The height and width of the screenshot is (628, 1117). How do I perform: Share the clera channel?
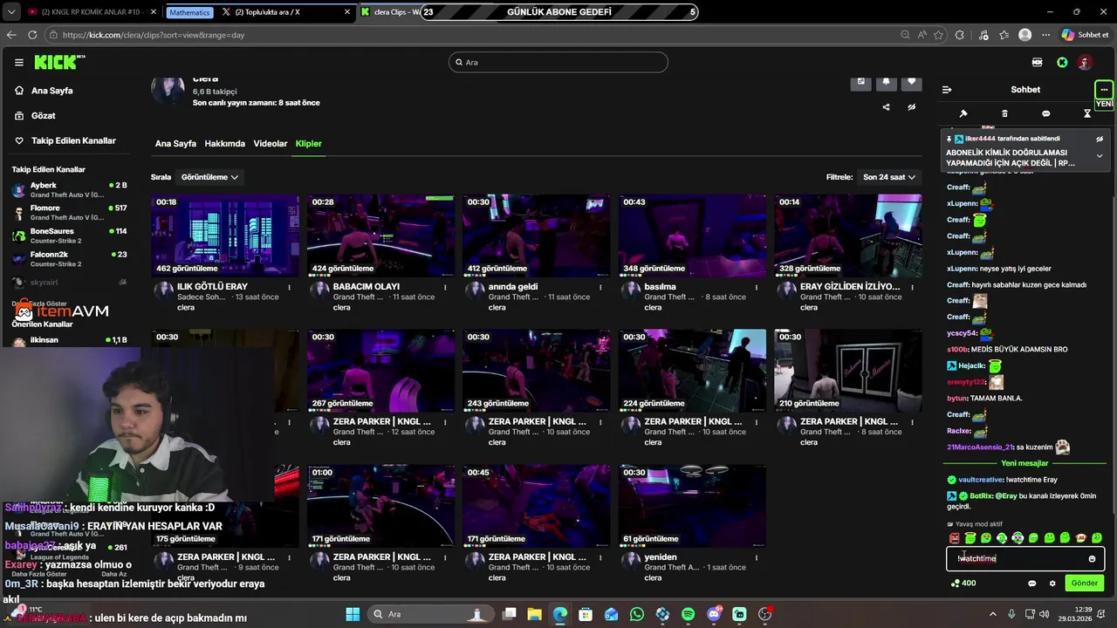[x=886, y=107]
